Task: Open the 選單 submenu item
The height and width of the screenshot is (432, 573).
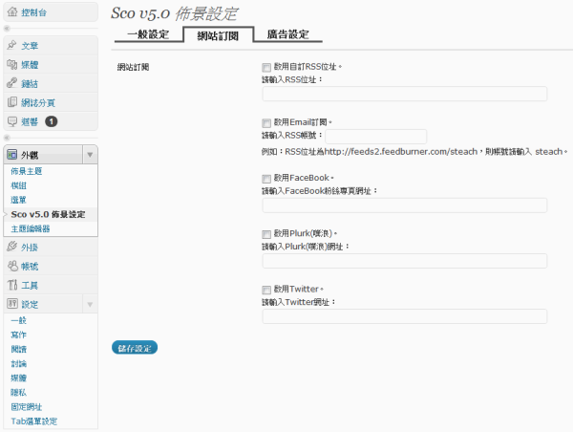Action: (x=19, y=200)
